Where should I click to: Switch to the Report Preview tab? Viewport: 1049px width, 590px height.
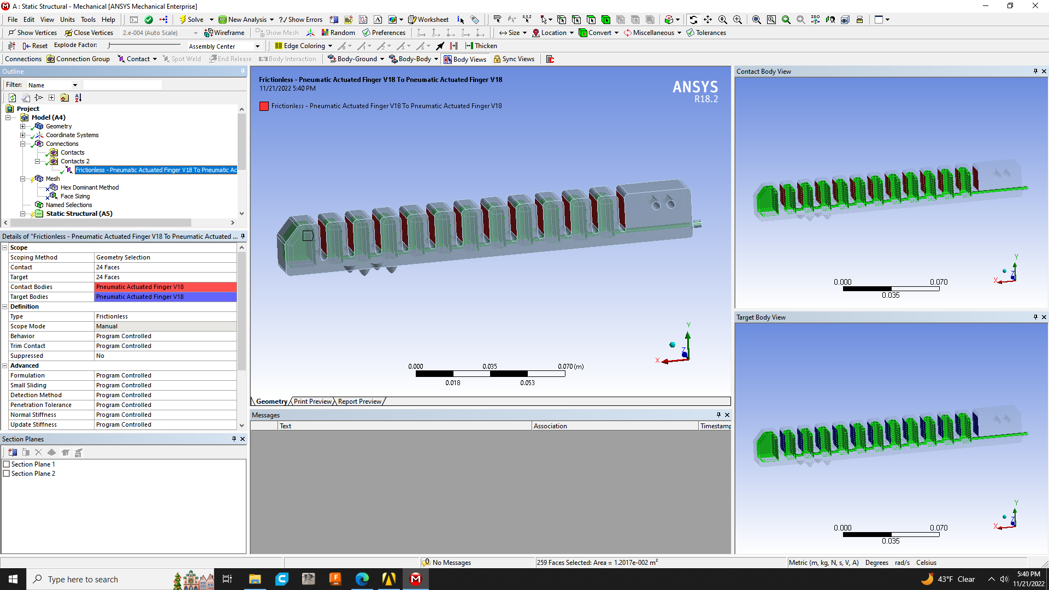(x=360, y=402)
